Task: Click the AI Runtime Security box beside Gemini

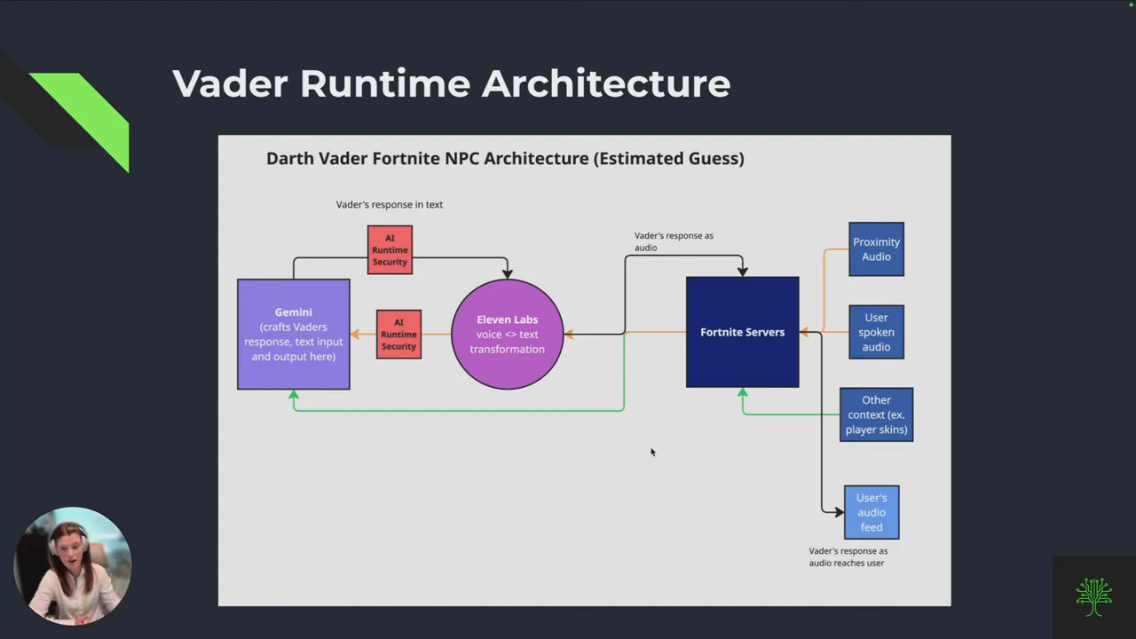Action: (x=398, y=335)
